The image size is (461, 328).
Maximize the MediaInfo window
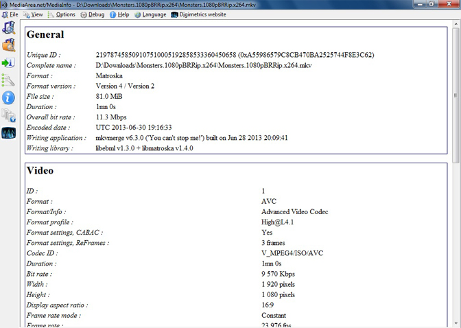432,4
